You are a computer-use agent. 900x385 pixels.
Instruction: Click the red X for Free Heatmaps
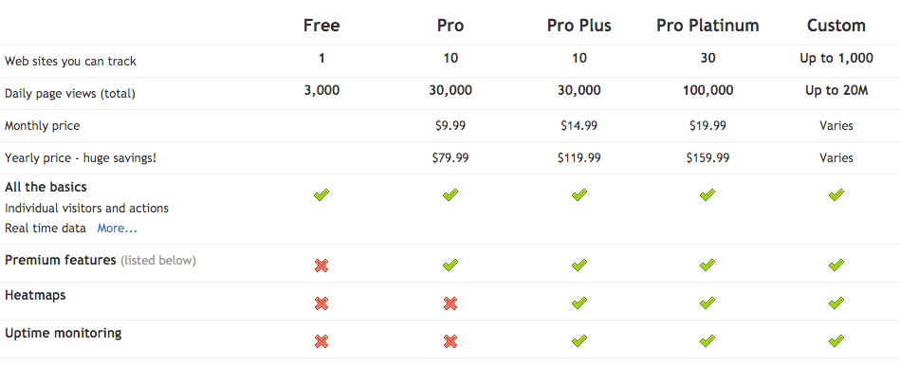point(321,303)
